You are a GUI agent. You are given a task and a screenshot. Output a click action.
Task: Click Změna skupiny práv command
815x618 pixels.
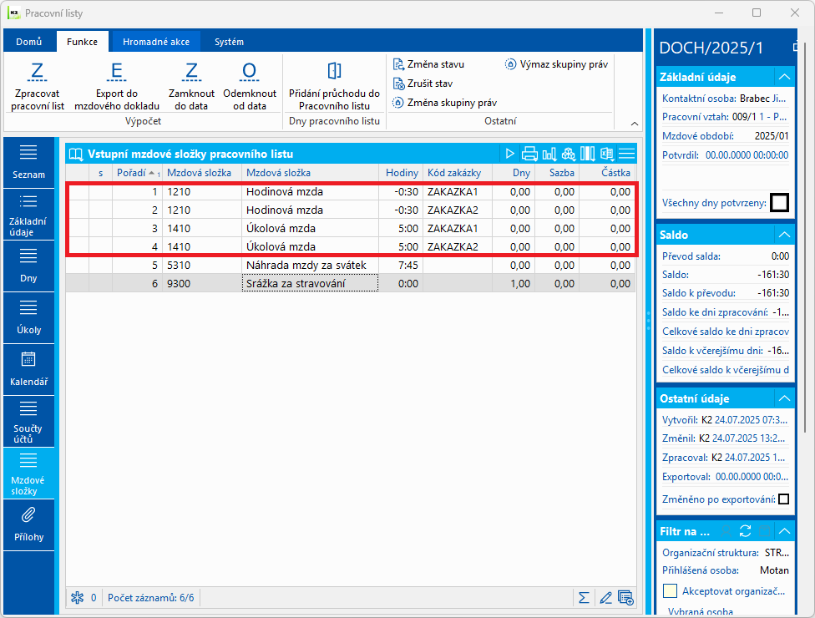(444, 103)
